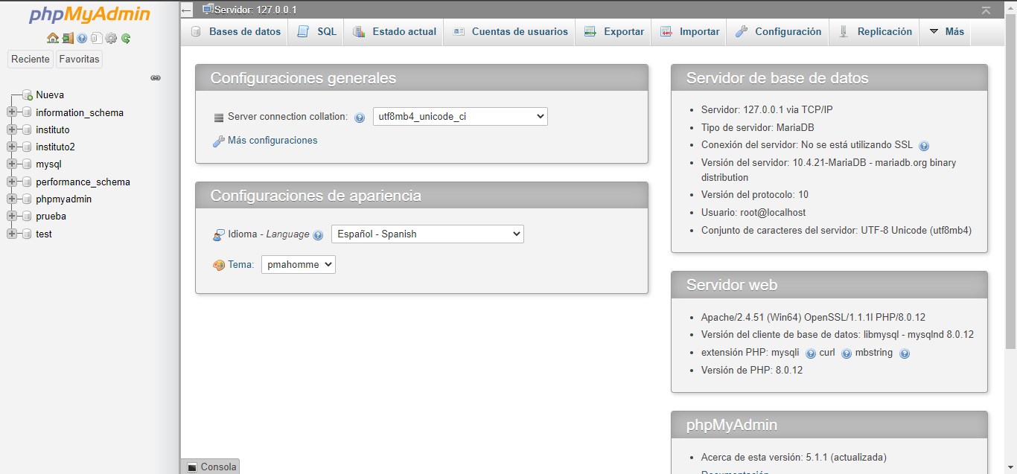Click help icon next to mbstring extension
The height and width of the screenshot is (474, 1017).
coord(905,353)
